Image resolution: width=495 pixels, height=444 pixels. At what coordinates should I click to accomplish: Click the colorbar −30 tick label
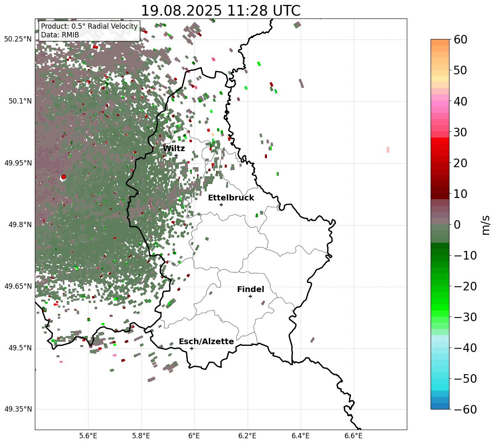click(465, 317)
